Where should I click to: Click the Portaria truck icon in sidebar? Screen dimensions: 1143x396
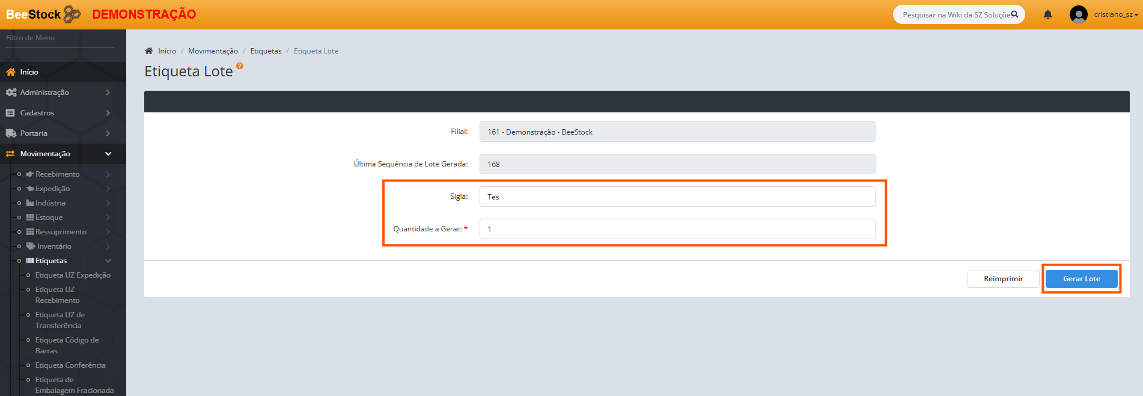pyautogui.click(x=11, y=133)
